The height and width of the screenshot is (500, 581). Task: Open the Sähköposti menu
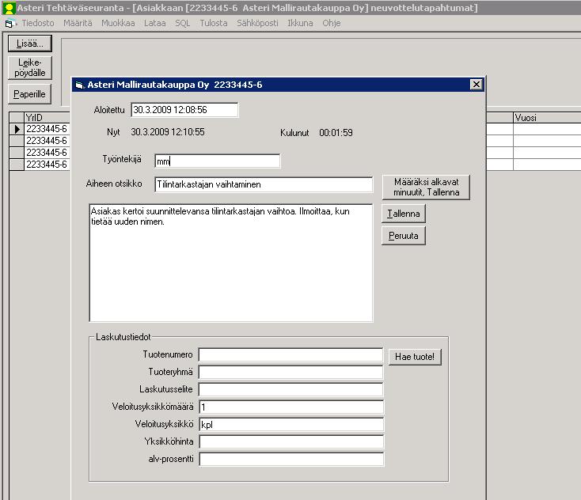point(257,23)
